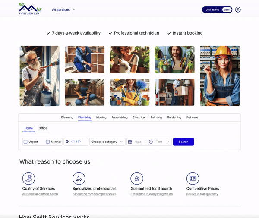Switch to the Home tab
The height and width of the screenshot is (218, 259).
pyautogui.click(x=28, y=128)
